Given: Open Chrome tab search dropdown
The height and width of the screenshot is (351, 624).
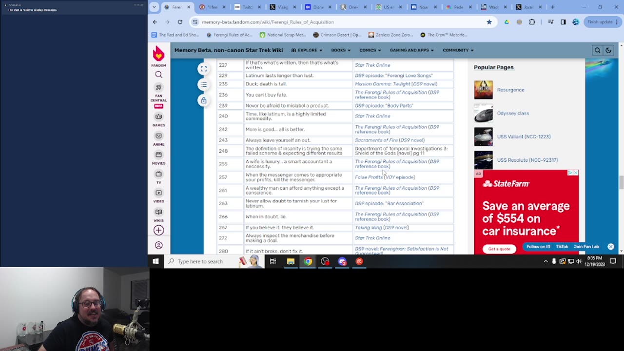Looking at the screenshot, I should [154, 7].
